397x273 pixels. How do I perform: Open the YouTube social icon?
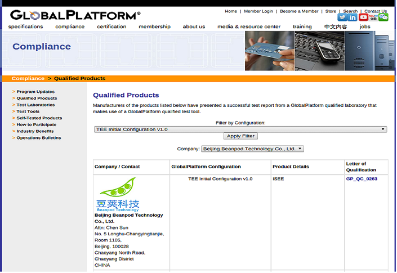(x=363, y=17)
